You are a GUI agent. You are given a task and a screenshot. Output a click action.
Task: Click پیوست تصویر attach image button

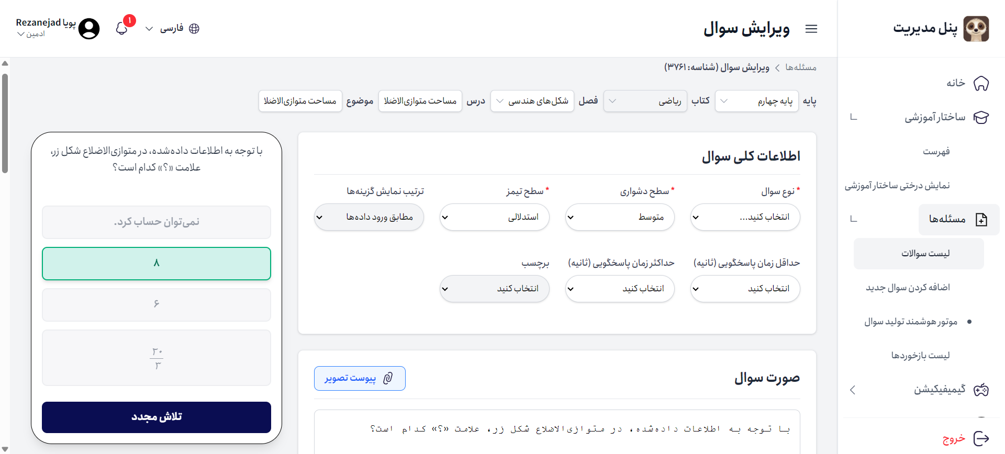pyautogui.click(x=360, y=378)
